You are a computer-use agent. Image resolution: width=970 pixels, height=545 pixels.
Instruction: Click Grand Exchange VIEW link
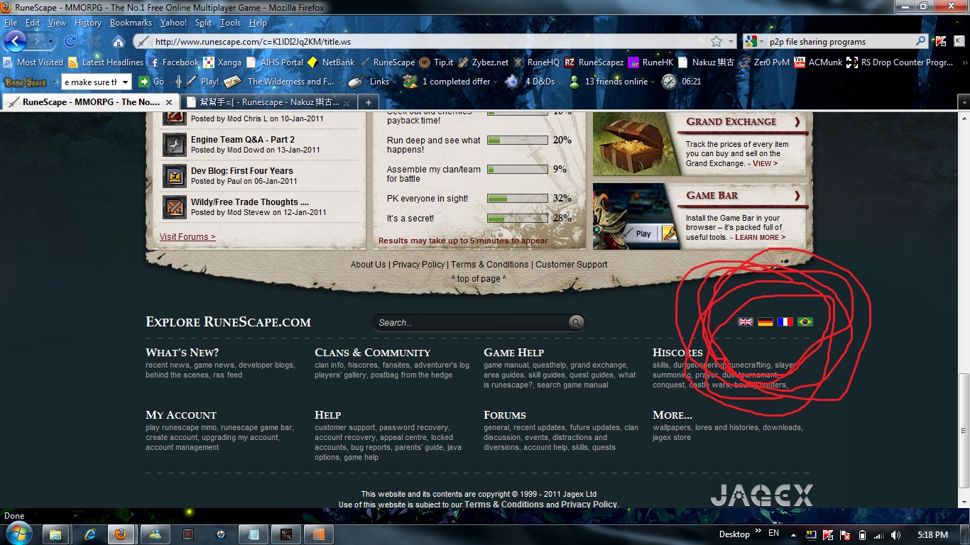[765, 163]
